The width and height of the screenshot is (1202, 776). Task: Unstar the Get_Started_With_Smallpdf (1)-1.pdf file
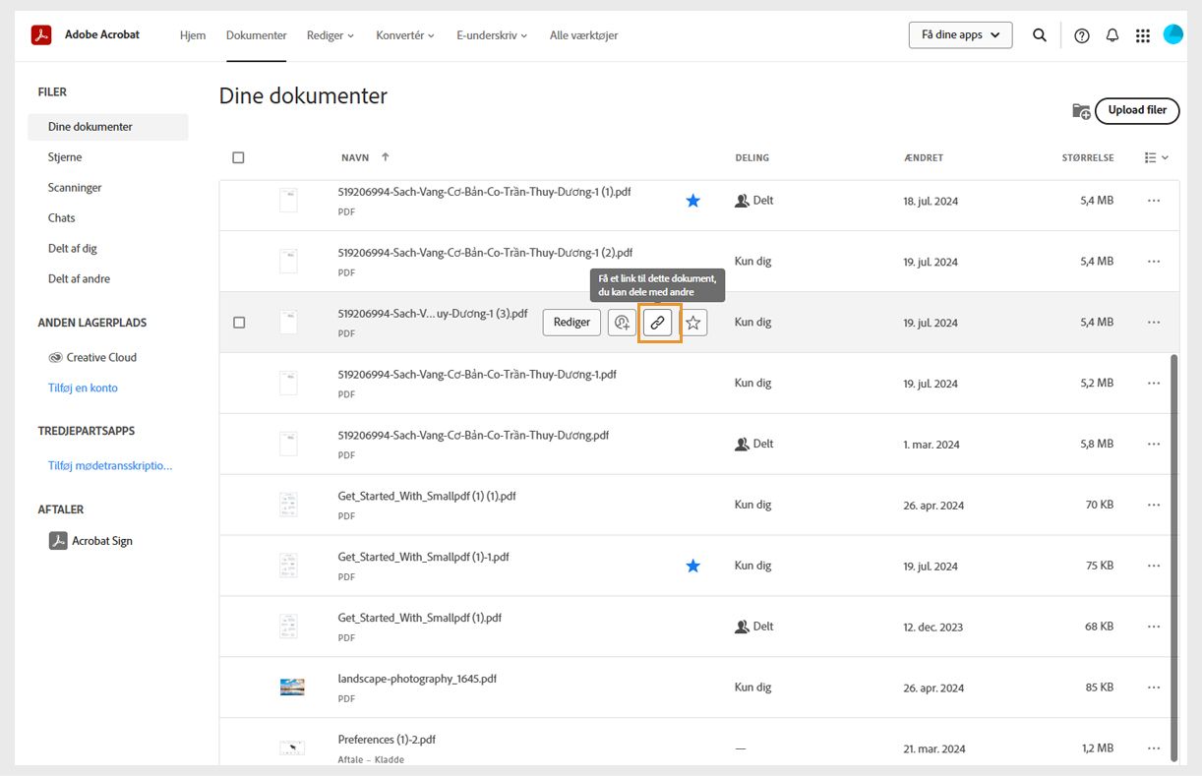coord(693,566)
